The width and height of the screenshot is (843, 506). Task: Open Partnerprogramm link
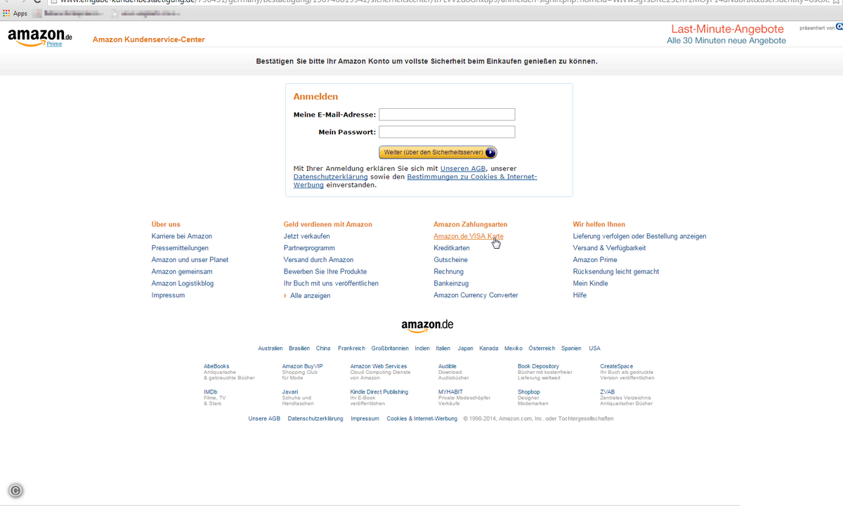[x=309, y=248]
